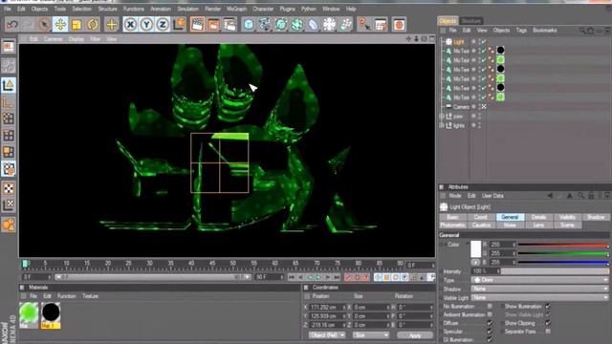Open the Details tab in Attributes

click(538, 217)
